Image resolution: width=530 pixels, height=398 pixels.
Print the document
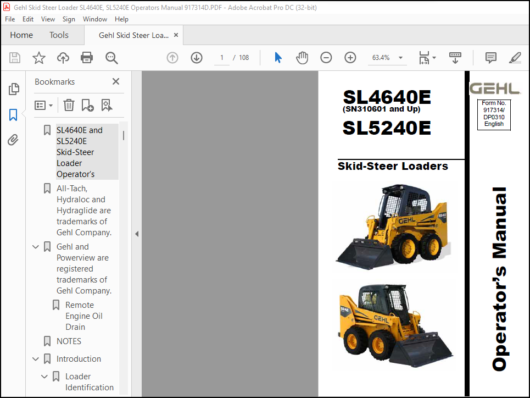[x=87, y=58]
